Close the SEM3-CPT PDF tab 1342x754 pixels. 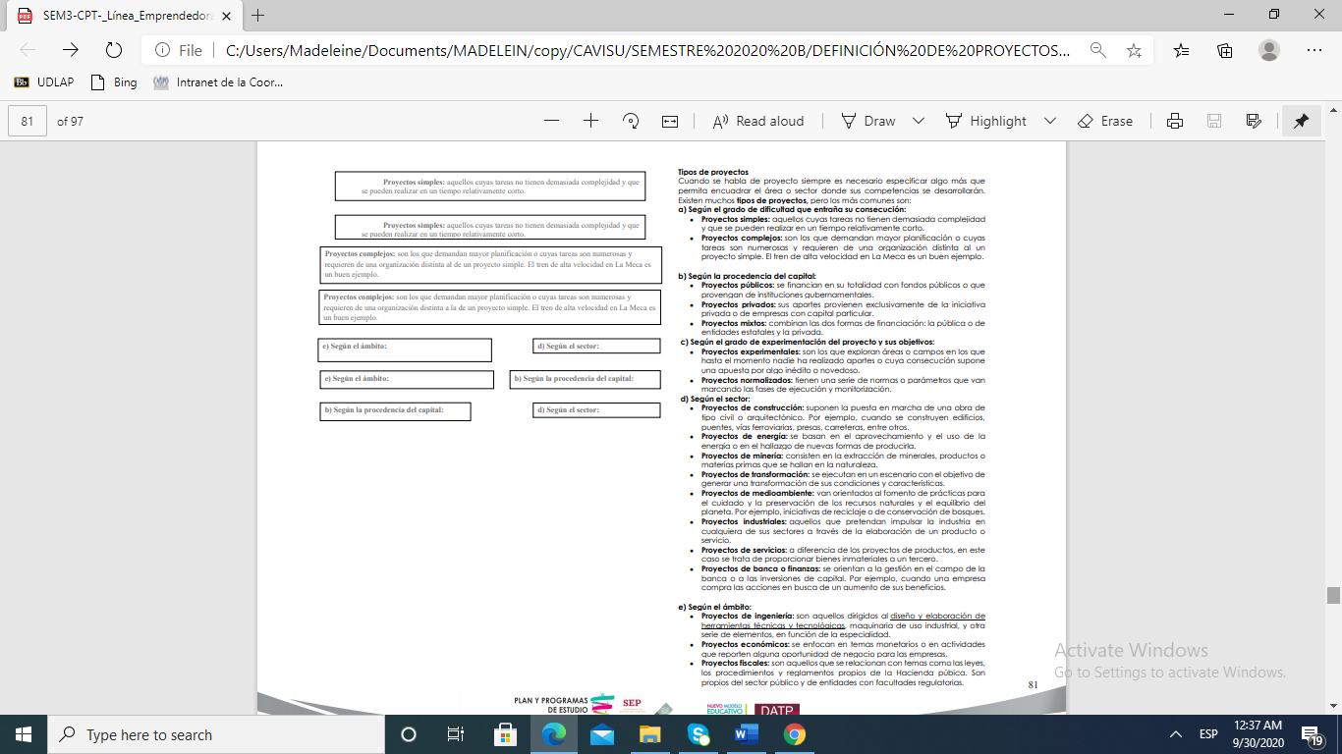point(225,15)
